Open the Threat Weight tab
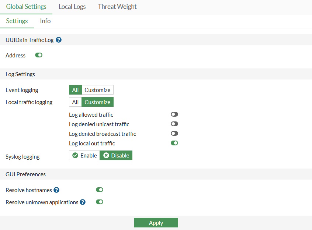This screenshot has height=230, width=312. [117, 7]
